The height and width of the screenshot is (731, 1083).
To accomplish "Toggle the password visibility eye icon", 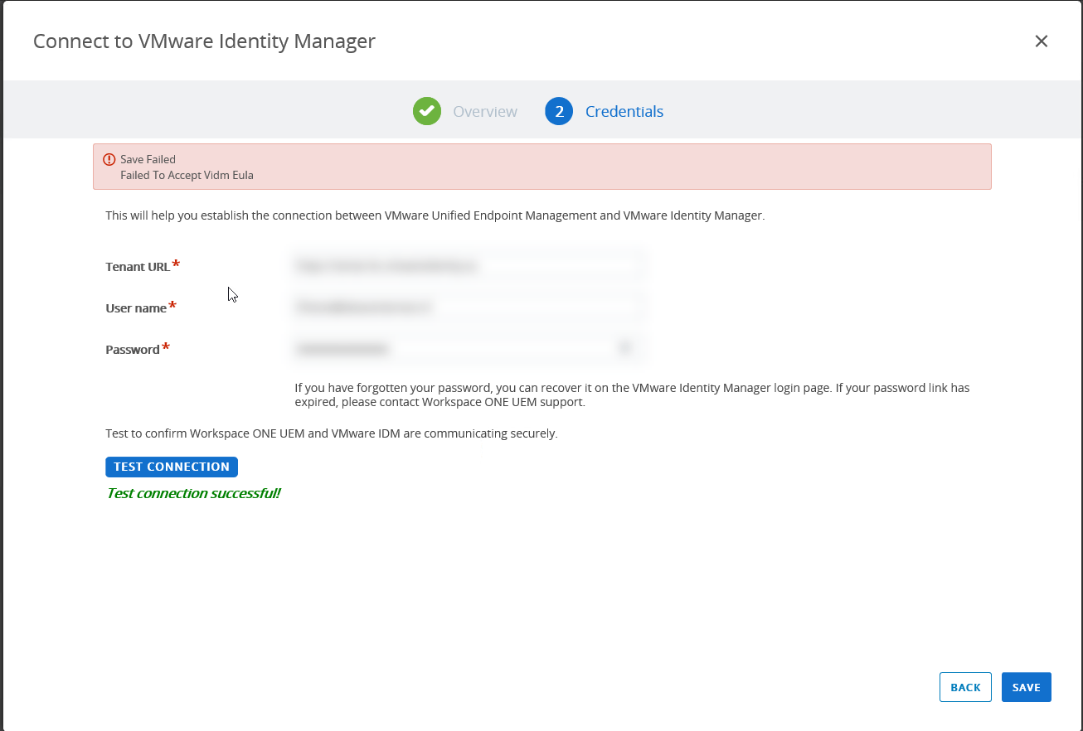I will [x=626, y=349].
